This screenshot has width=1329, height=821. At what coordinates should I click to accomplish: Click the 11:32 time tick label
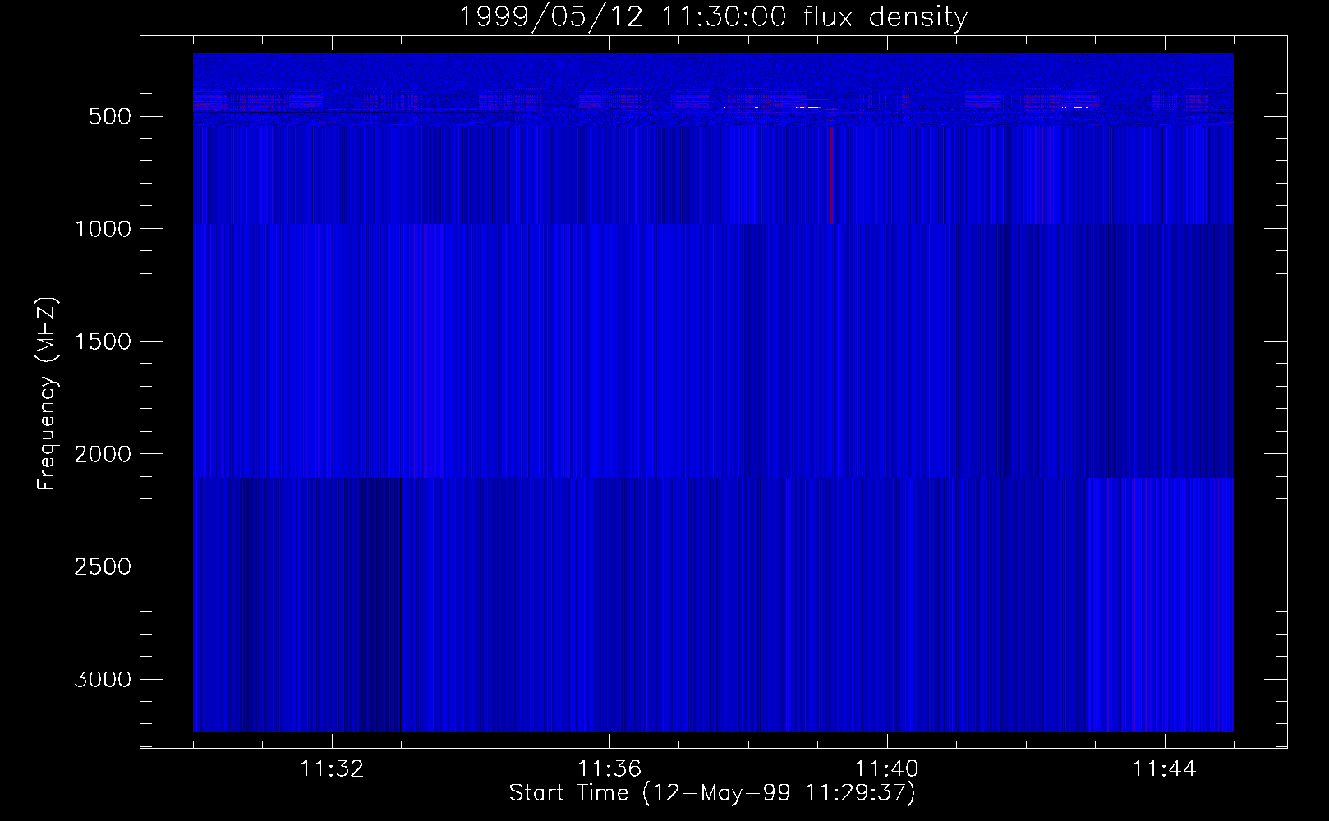(x=332, y=769)
